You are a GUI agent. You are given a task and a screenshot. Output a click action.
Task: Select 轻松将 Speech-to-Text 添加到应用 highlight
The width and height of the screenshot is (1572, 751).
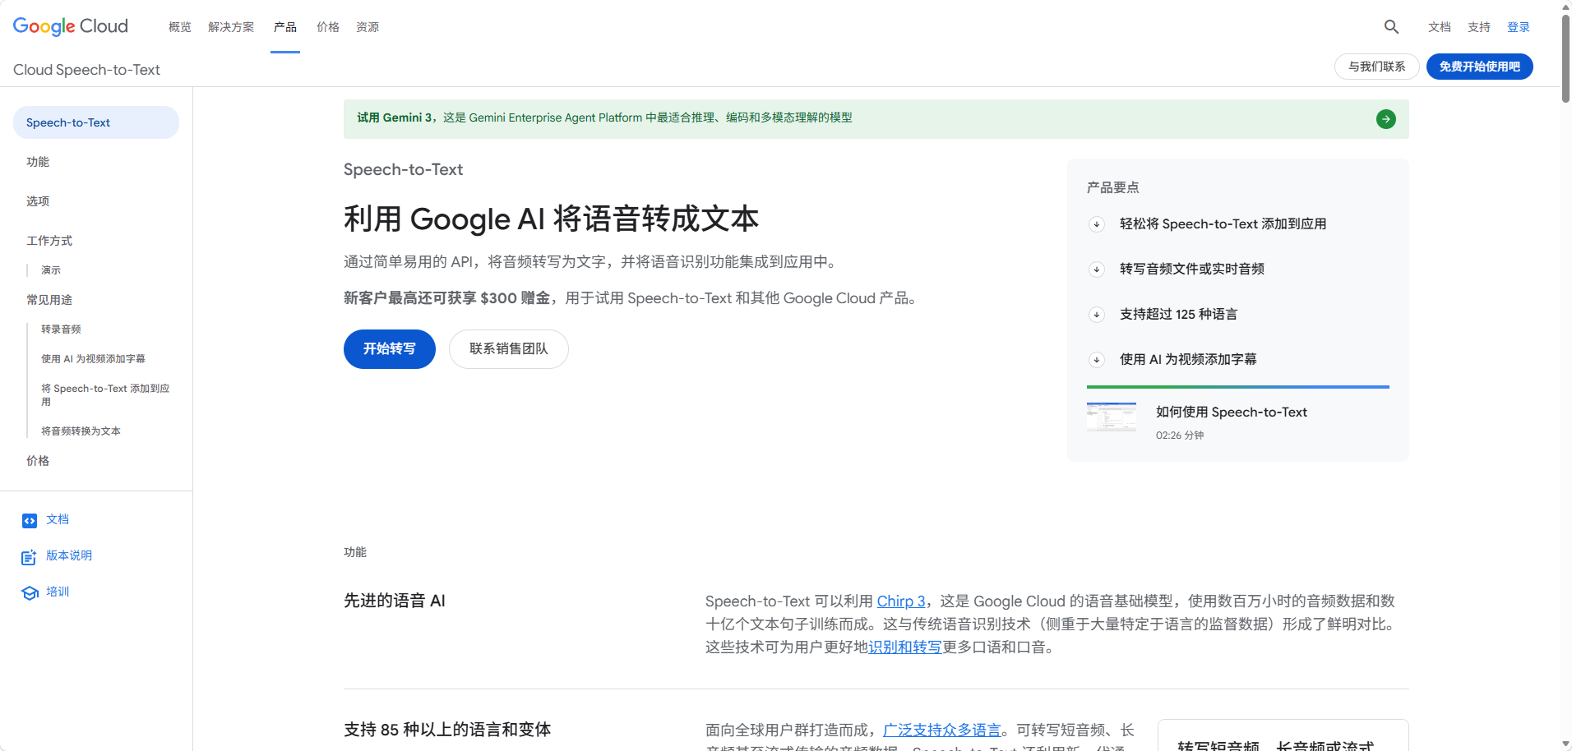coord(1223,224)
